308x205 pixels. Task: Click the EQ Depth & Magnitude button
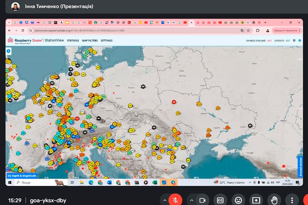(22, 176)
